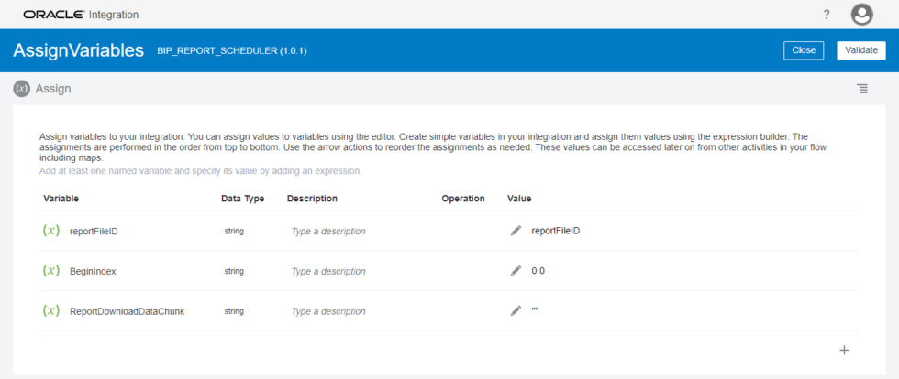Image resolution: width=899 pixels, height=379 pixels.
Task: Edit BeginIndex value with pencil icon
Action: click(x=516, y=271)
